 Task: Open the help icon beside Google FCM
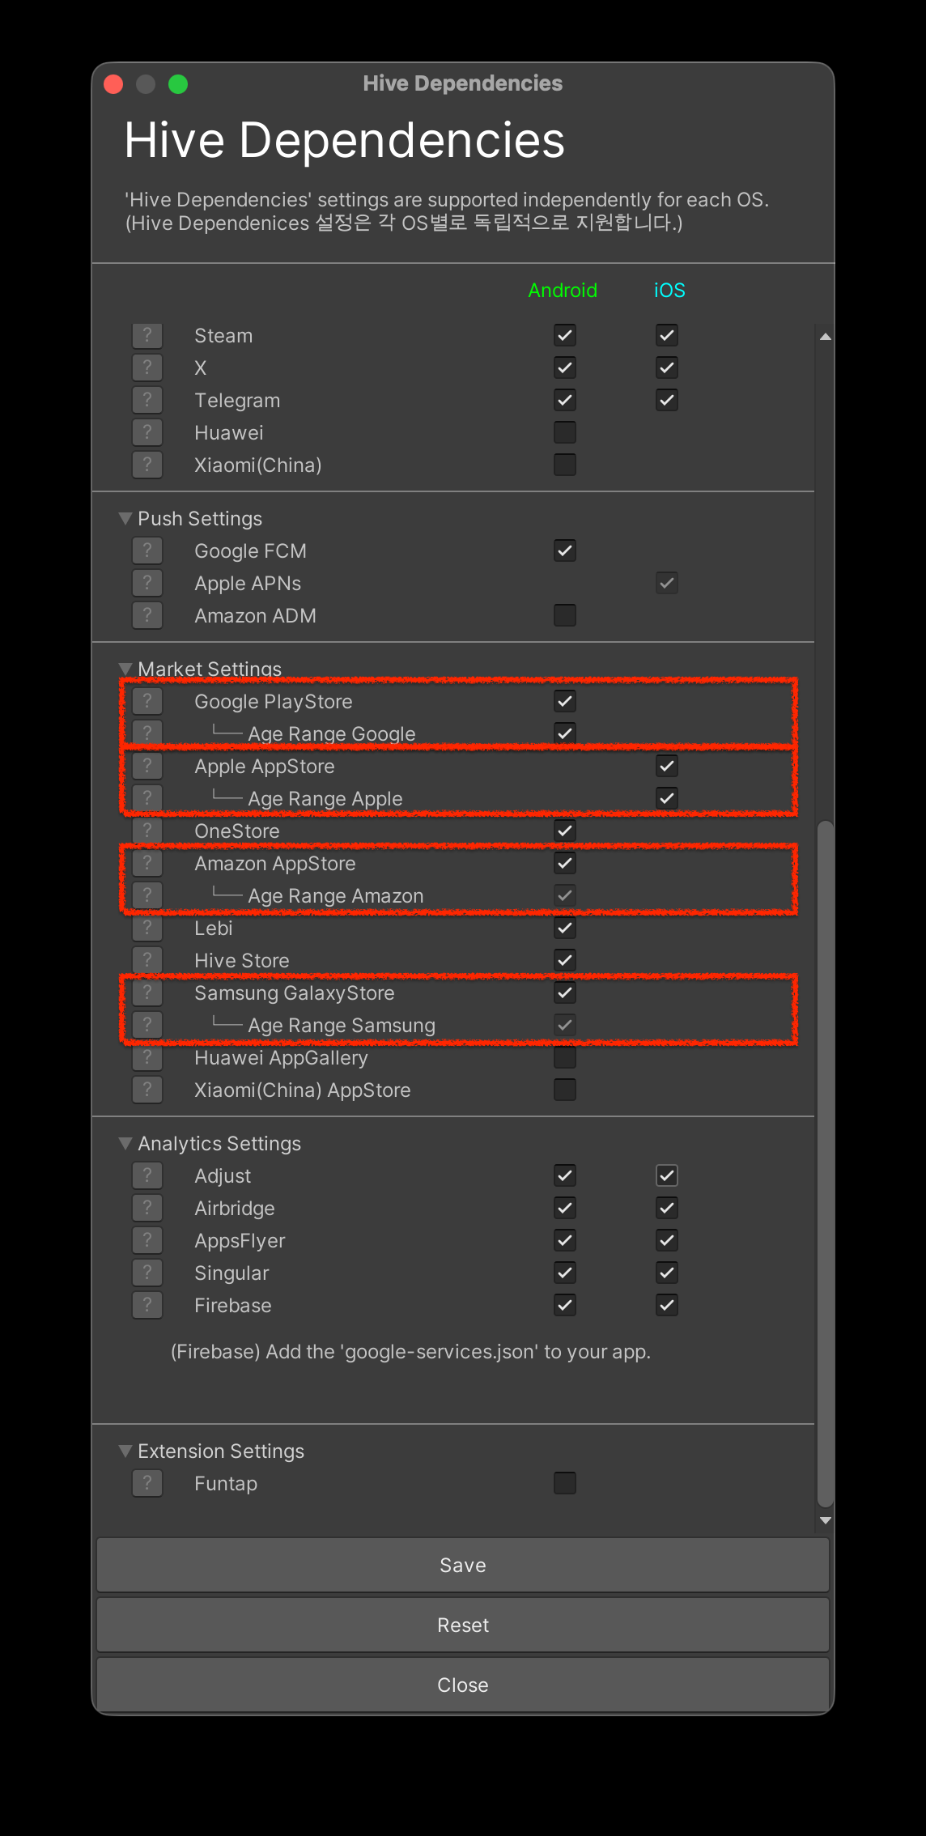point(147,550)
